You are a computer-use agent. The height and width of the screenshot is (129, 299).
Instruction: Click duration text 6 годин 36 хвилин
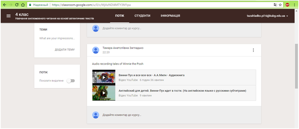coord(152,80)
